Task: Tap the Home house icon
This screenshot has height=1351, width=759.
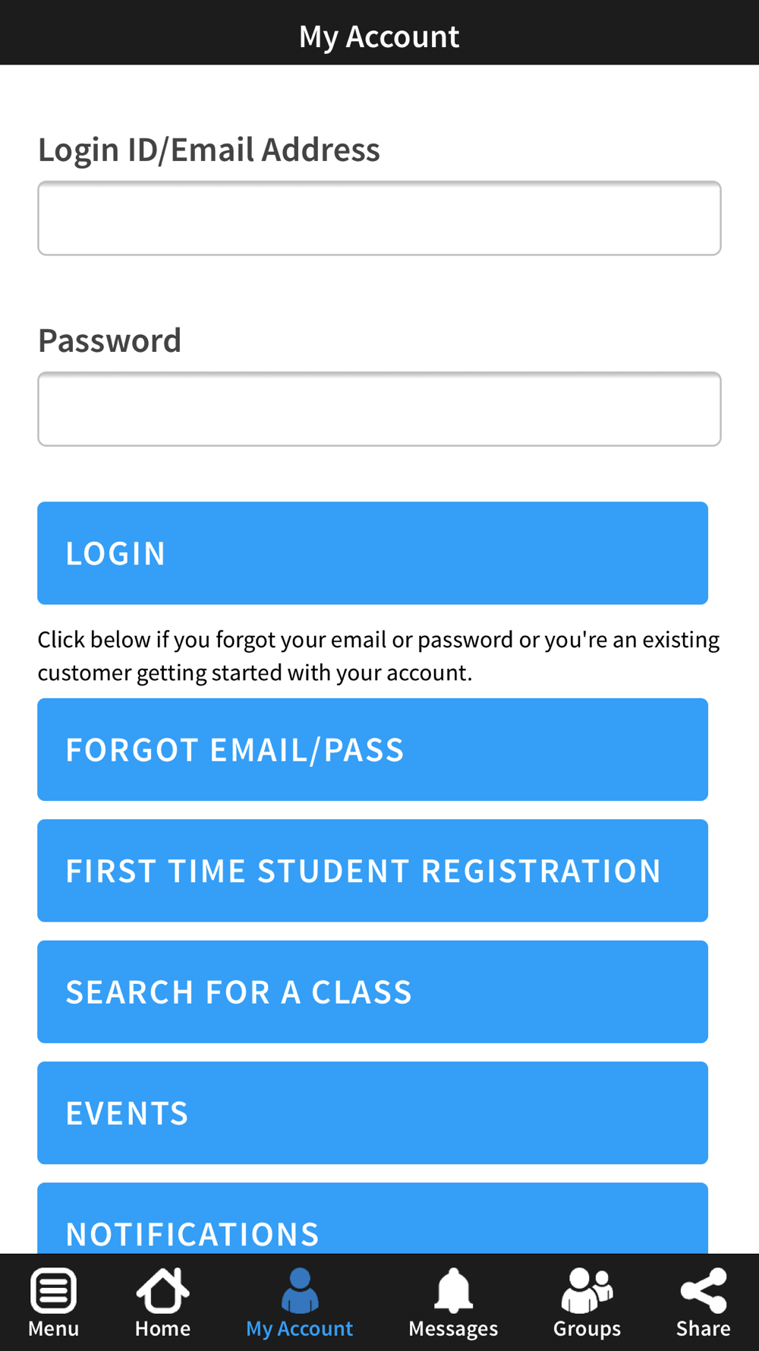Action: 162,1290
